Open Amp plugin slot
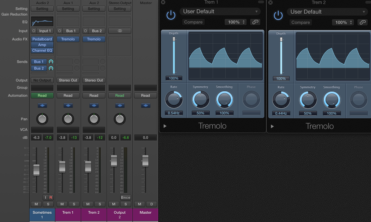This screenshot has width=371, height=222. [x=42, y=45]
